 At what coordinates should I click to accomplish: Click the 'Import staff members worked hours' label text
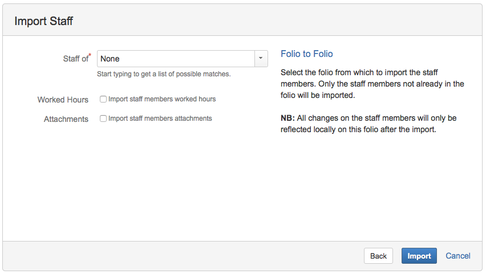pyautogui.click(x=162, y=99)
